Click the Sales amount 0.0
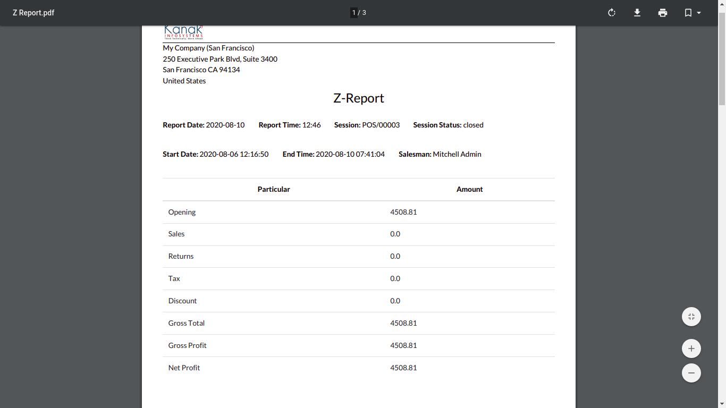Viewport: 726px width, 408px height. [x=395, y=234]
